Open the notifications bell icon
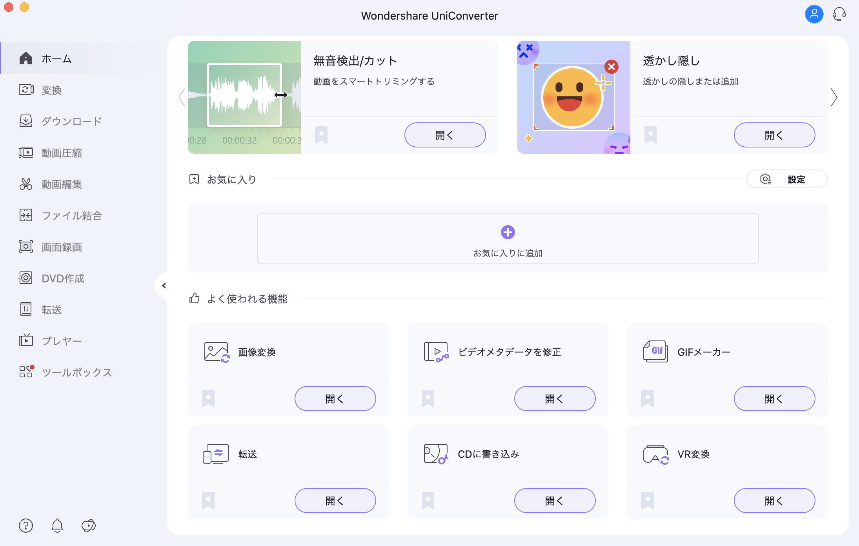Screen dimensions: 859x546 (x=57, y=525)
